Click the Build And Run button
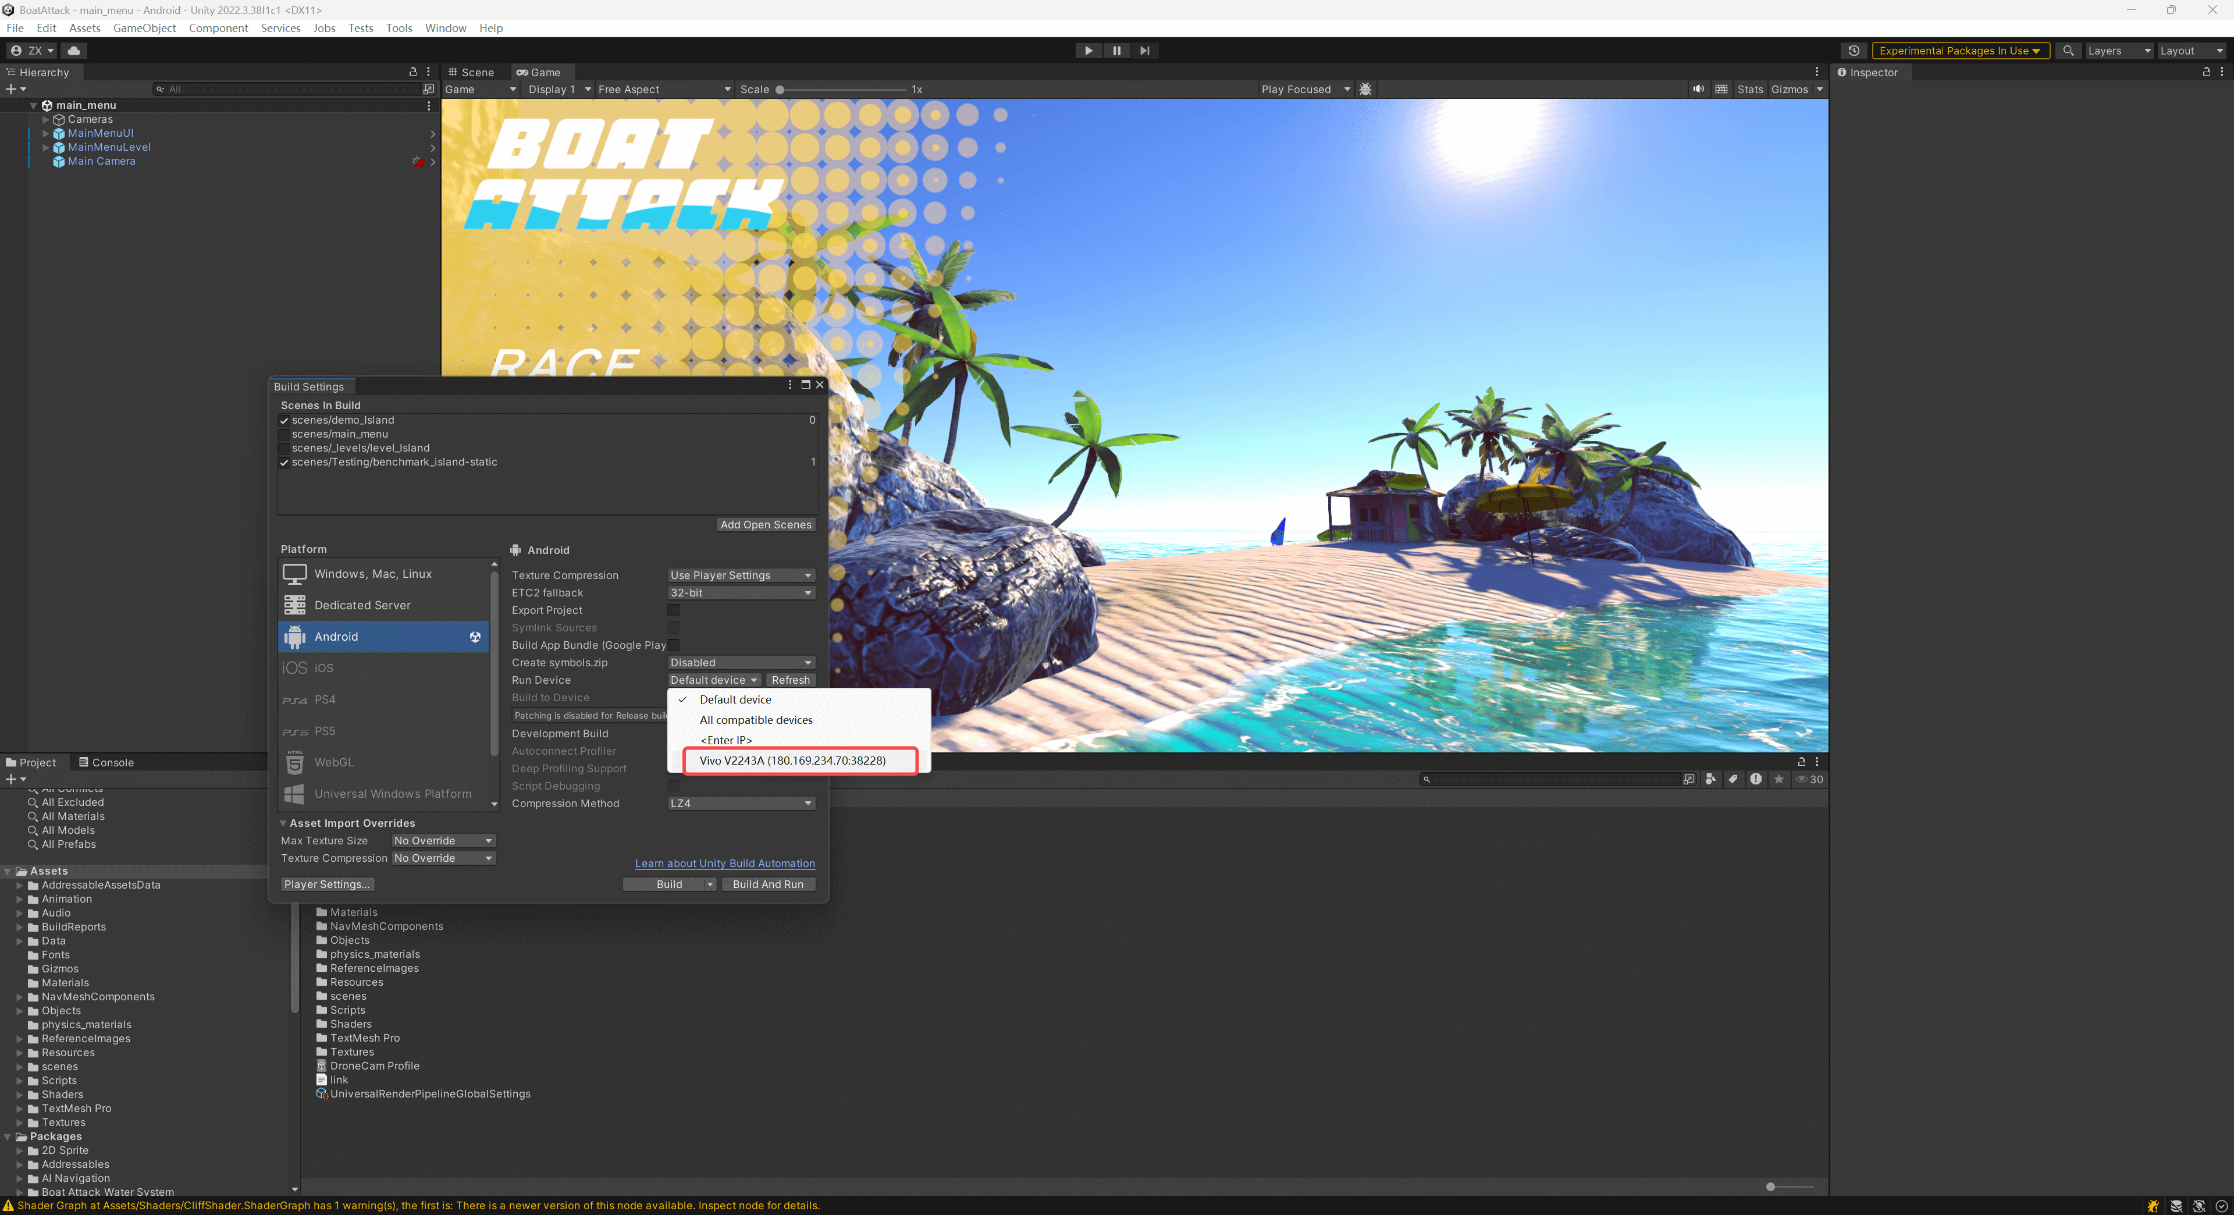 coord(767,884)
